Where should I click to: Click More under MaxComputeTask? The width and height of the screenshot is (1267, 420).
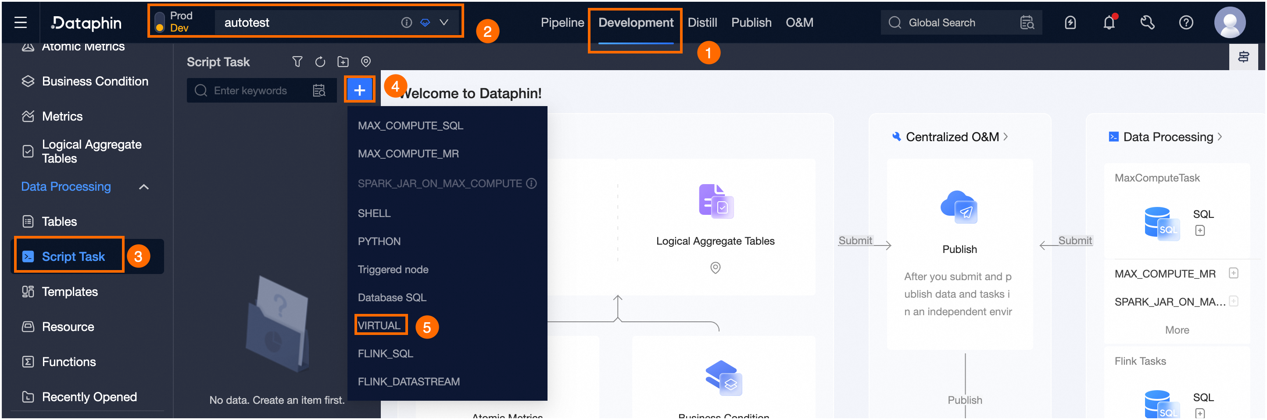tap(1177, 330)
